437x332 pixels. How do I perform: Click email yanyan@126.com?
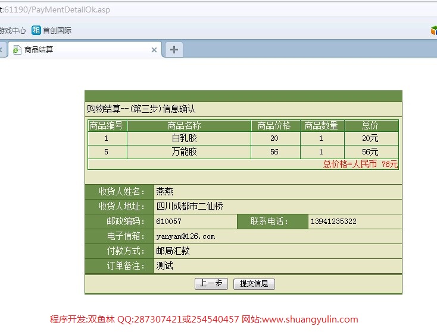186,236
